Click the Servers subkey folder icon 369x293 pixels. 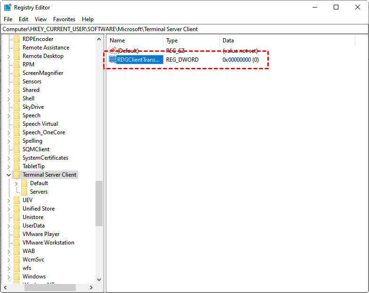click(24, 192)
